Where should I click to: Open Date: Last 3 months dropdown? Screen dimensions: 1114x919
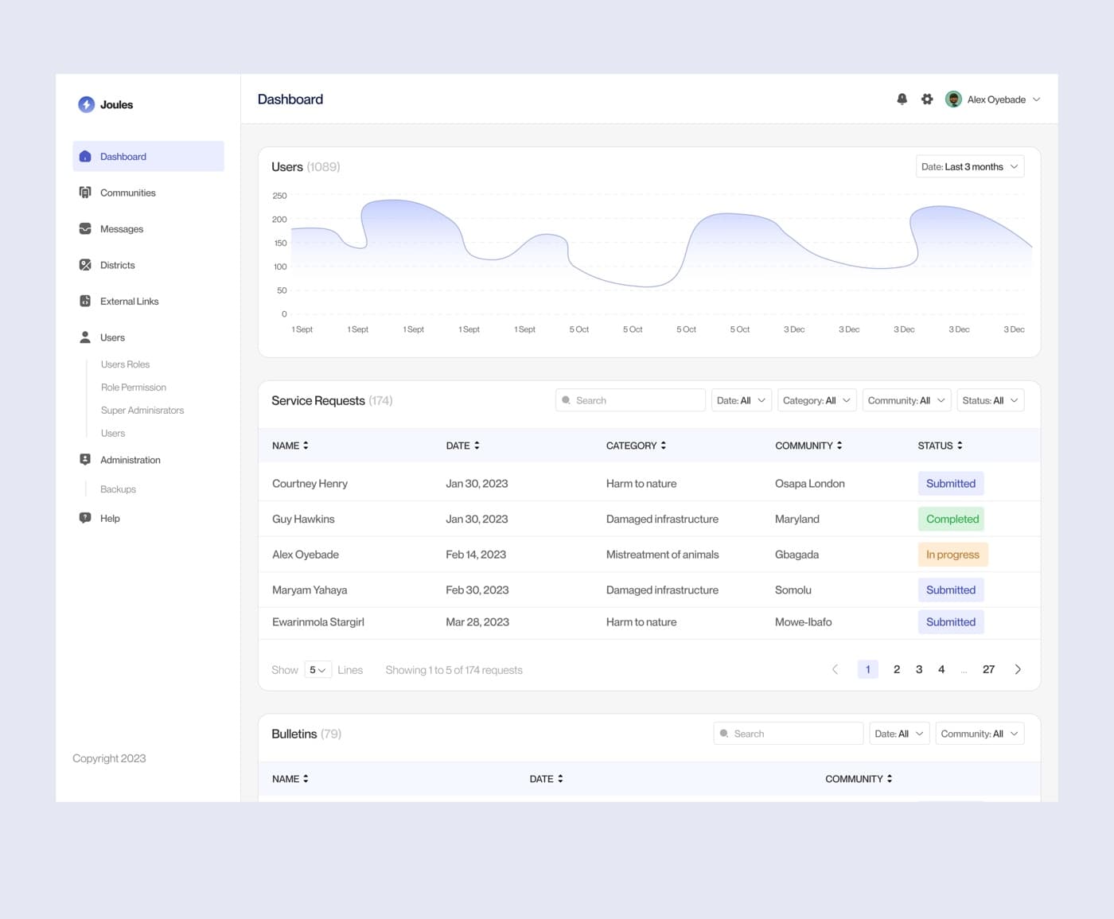click(x=970, y=167)
